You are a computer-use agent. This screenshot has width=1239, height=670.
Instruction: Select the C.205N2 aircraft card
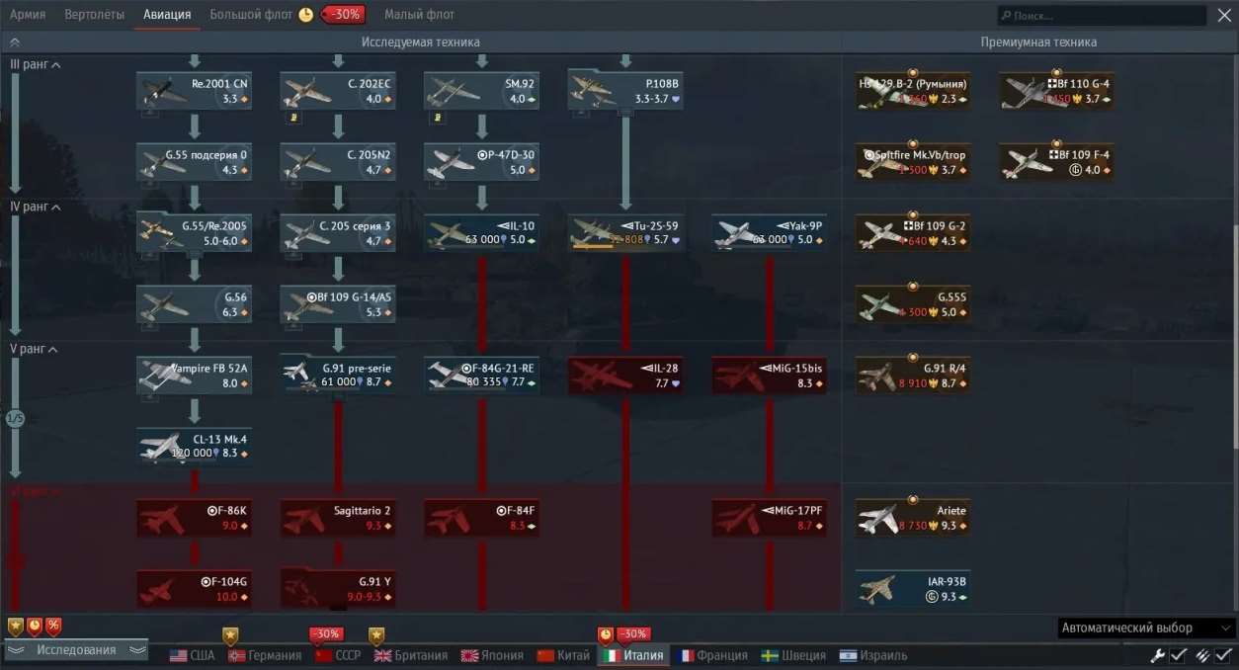coord(339,162)
